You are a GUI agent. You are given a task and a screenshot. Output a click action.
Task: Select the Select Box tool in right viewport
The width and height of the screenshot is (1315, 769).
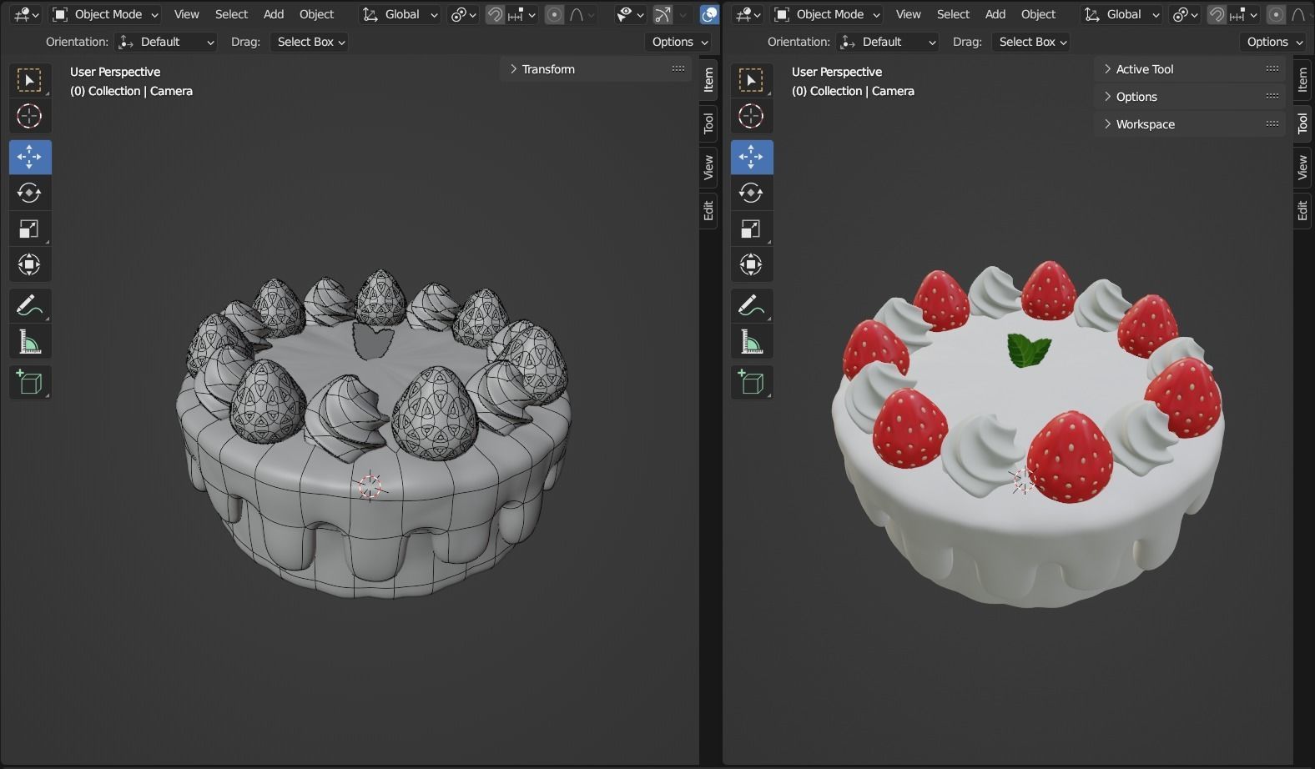click(752, 81)
